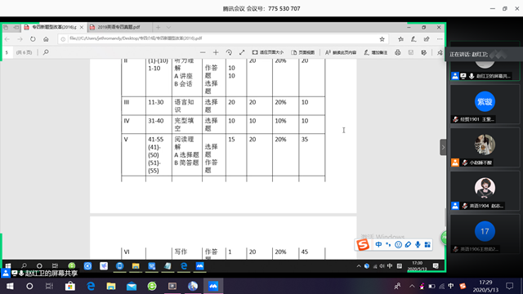Select the participant tile with the 17 avatar
The image size is (523, 294).
tap(485, 234)
